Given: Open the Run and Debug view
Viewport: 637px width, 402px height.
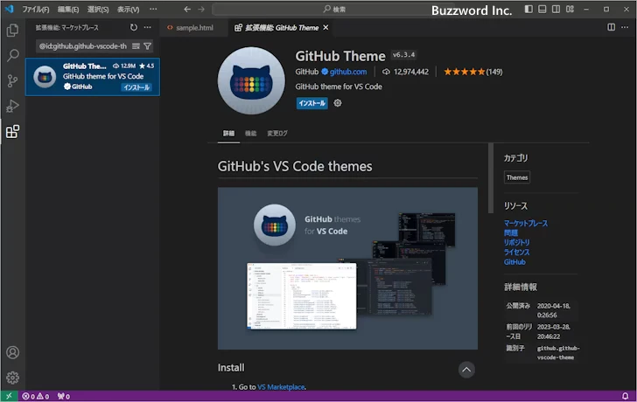Looking at the screenshot, I should pos(12,106).
